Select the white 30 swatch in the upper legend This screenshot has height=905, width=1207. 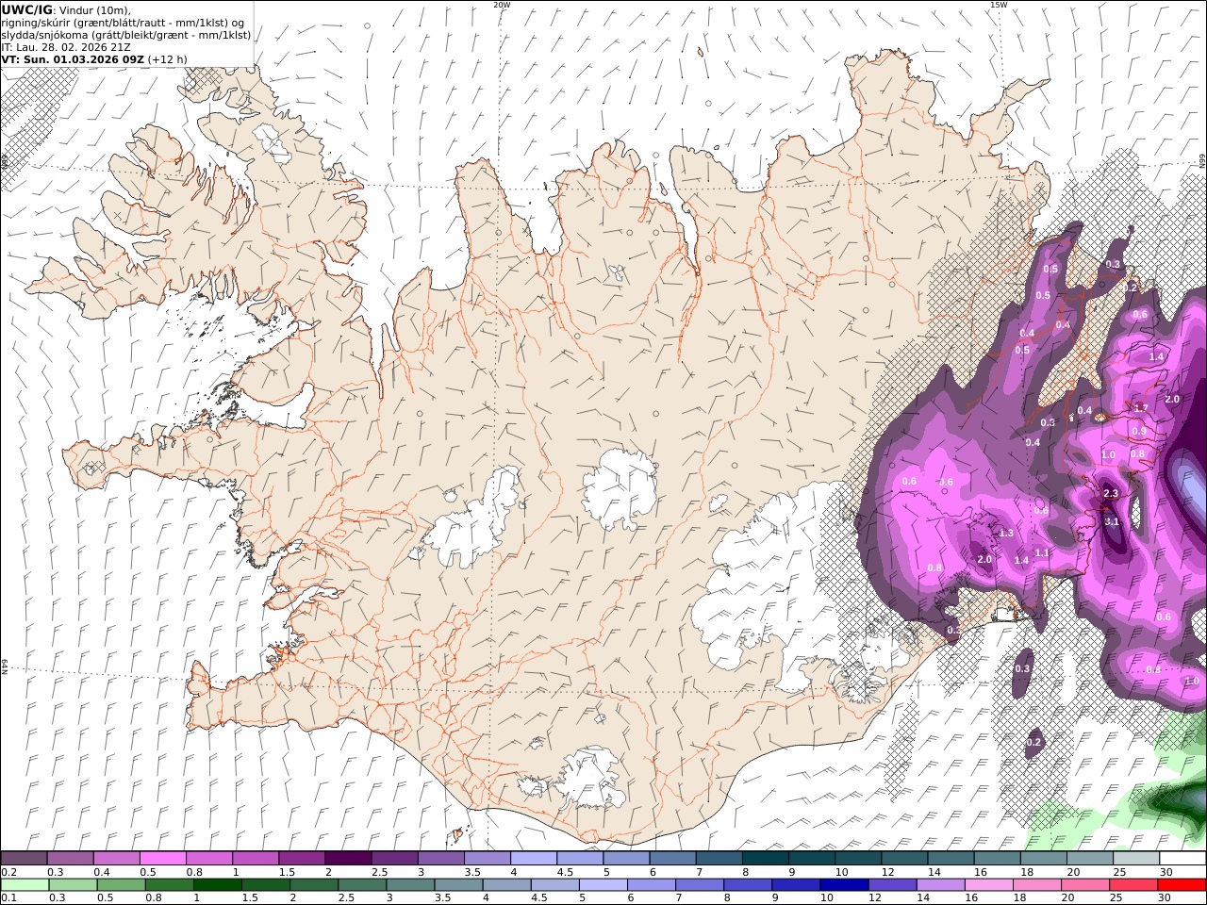click(x=1182, y=859)
